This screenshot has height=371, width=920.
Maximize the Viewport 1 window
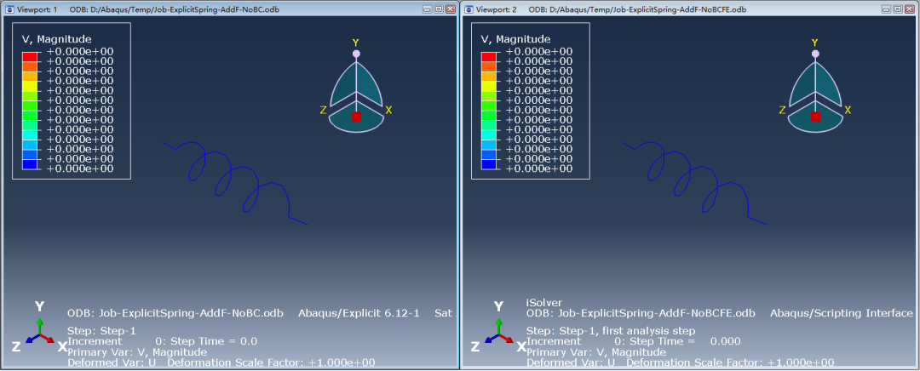tap(439, 9)
